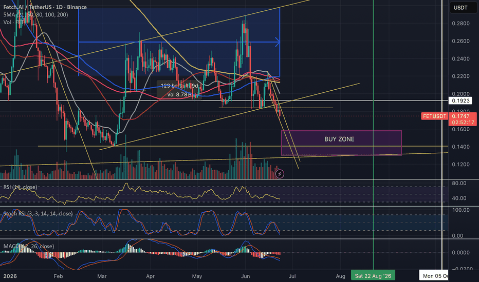Open the 5MA indicator legend
The width and height of the screenshot is (479, 282).
point(36,15)
